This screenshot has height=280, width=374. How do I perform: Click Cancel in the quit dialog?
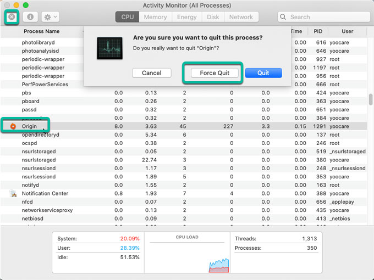151,73
